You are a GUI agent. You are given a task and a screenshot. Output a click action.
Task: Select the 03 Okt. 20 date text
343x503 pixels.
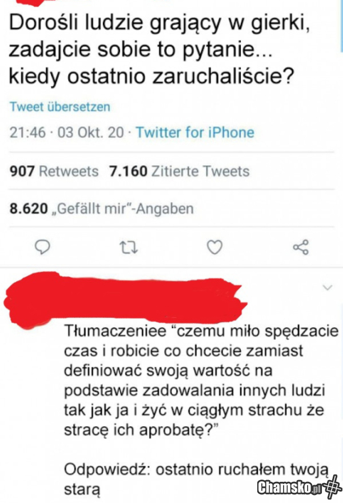point(90,133)
